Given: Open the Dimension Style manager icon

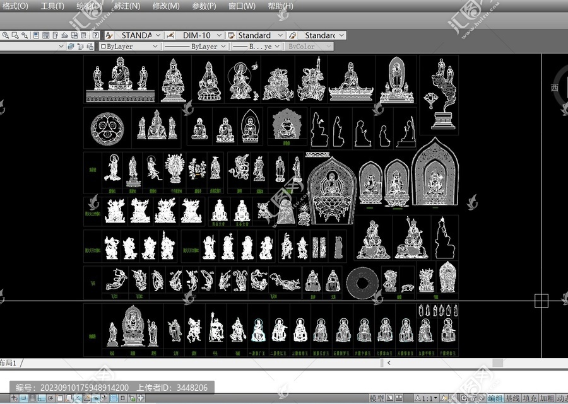Looking at the screenshot, I should [170, 35].
